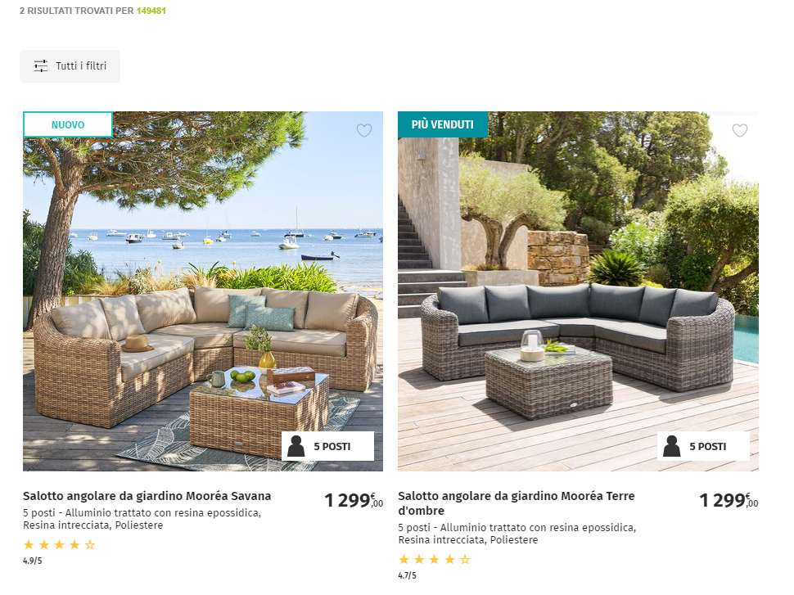The image size is (794, 595).
Task: Click the PIÙ VENDUTI badge
Action: (443, 124)
